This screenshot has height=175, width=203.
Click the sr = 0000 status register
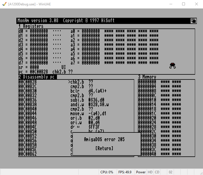[28, 67]
